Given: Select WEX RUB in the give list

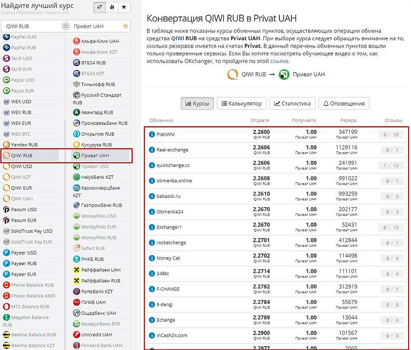Looking at the screenshot, I should 17,112.
